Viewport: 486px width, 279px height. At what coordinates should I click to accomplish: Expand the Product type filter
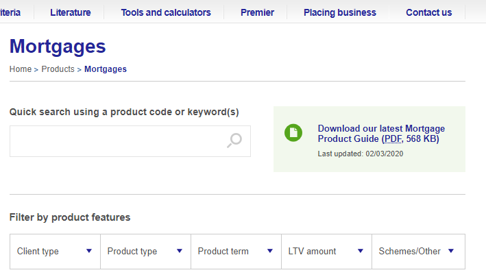click(x=146, y=252)
